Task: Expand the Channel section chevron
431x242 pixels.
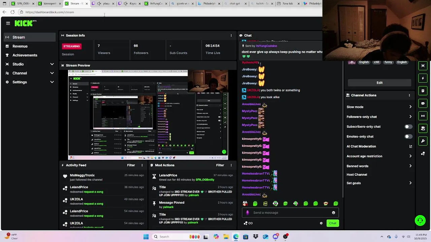Action: (52, 73)
